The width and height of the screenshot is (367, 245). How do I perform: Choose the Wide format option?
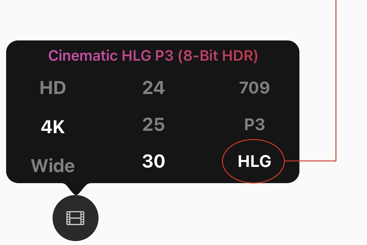53,166
